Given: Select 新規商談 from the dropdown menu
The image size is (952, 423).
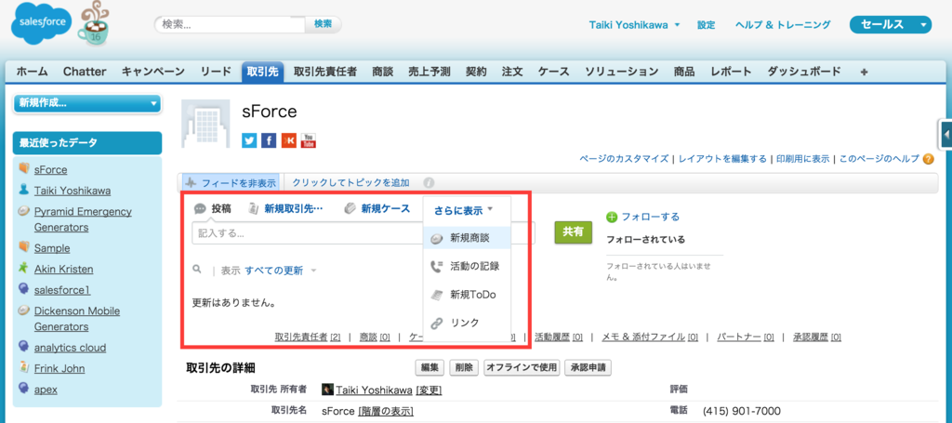Looking at the screenshot, I should click(x=467, y=239).
